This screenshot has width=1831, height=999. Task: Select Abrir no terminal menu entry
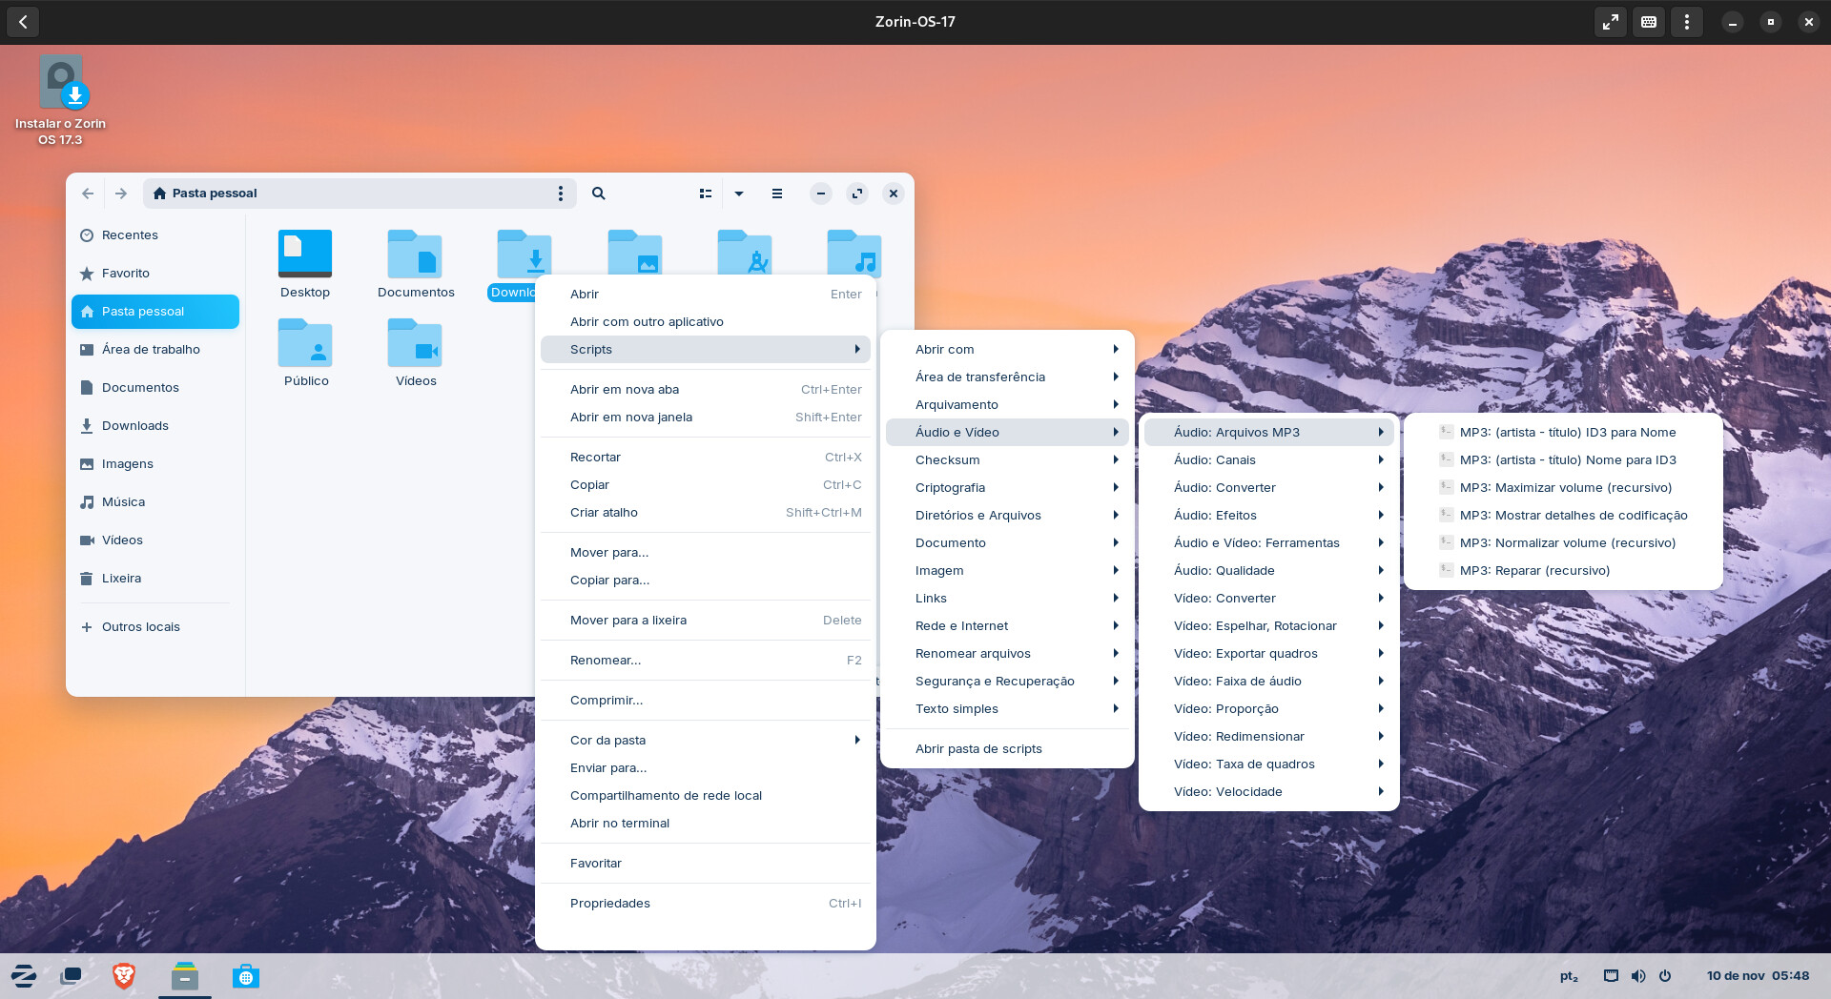620,824
